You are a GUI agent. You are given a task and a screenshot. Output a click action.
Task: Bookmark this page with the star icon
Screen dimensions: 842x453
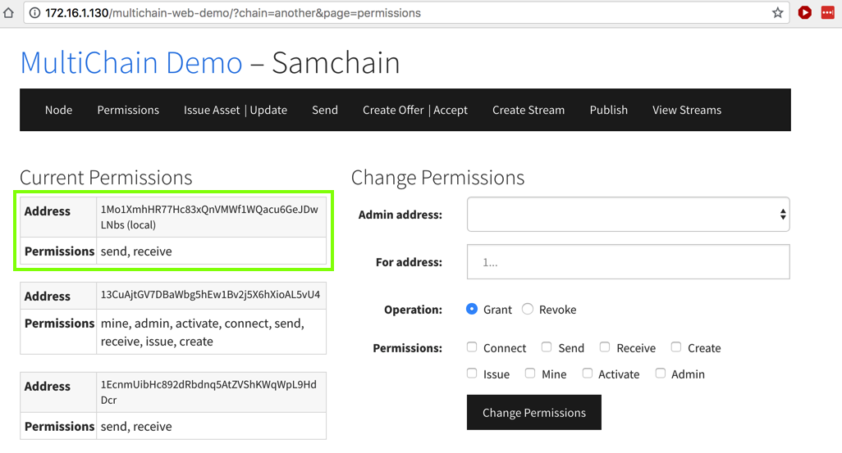click(777, 13)
